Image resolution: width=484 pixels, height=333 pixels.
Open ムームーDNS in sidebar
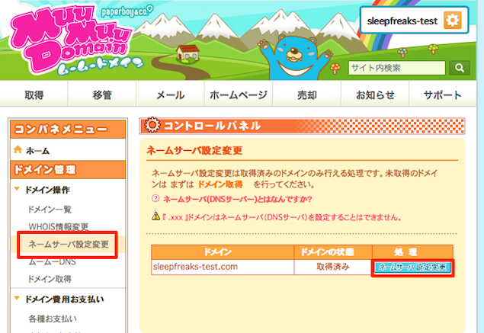pos(52,262)
